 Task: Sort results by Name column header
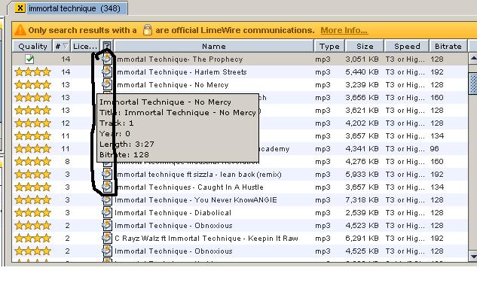click(213, 46)
